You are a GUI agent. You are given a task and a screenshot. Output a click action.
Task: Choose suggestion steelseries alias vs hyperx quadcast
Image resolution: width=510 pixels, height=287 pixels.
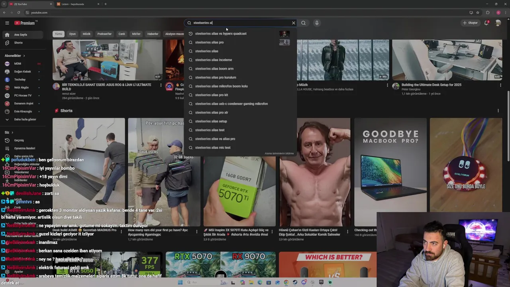[240, 33]
